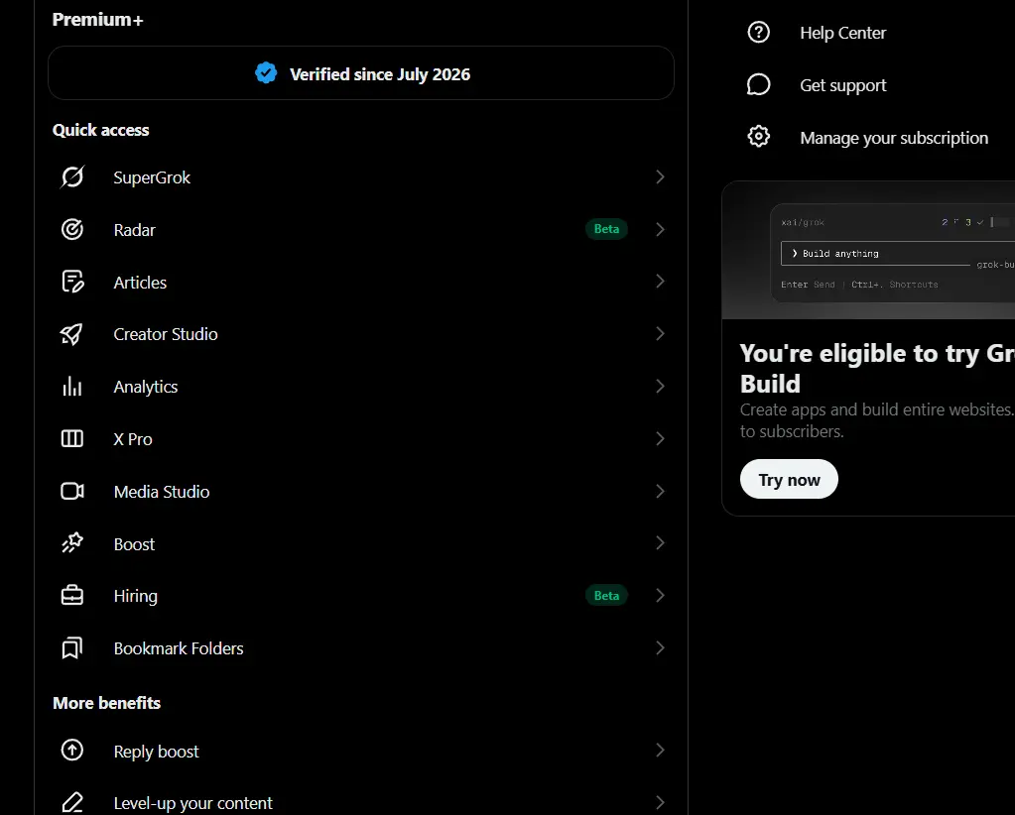Click the Articles note icon
The width and height of the screenshot is (1015, 815).
click(71, 282)
